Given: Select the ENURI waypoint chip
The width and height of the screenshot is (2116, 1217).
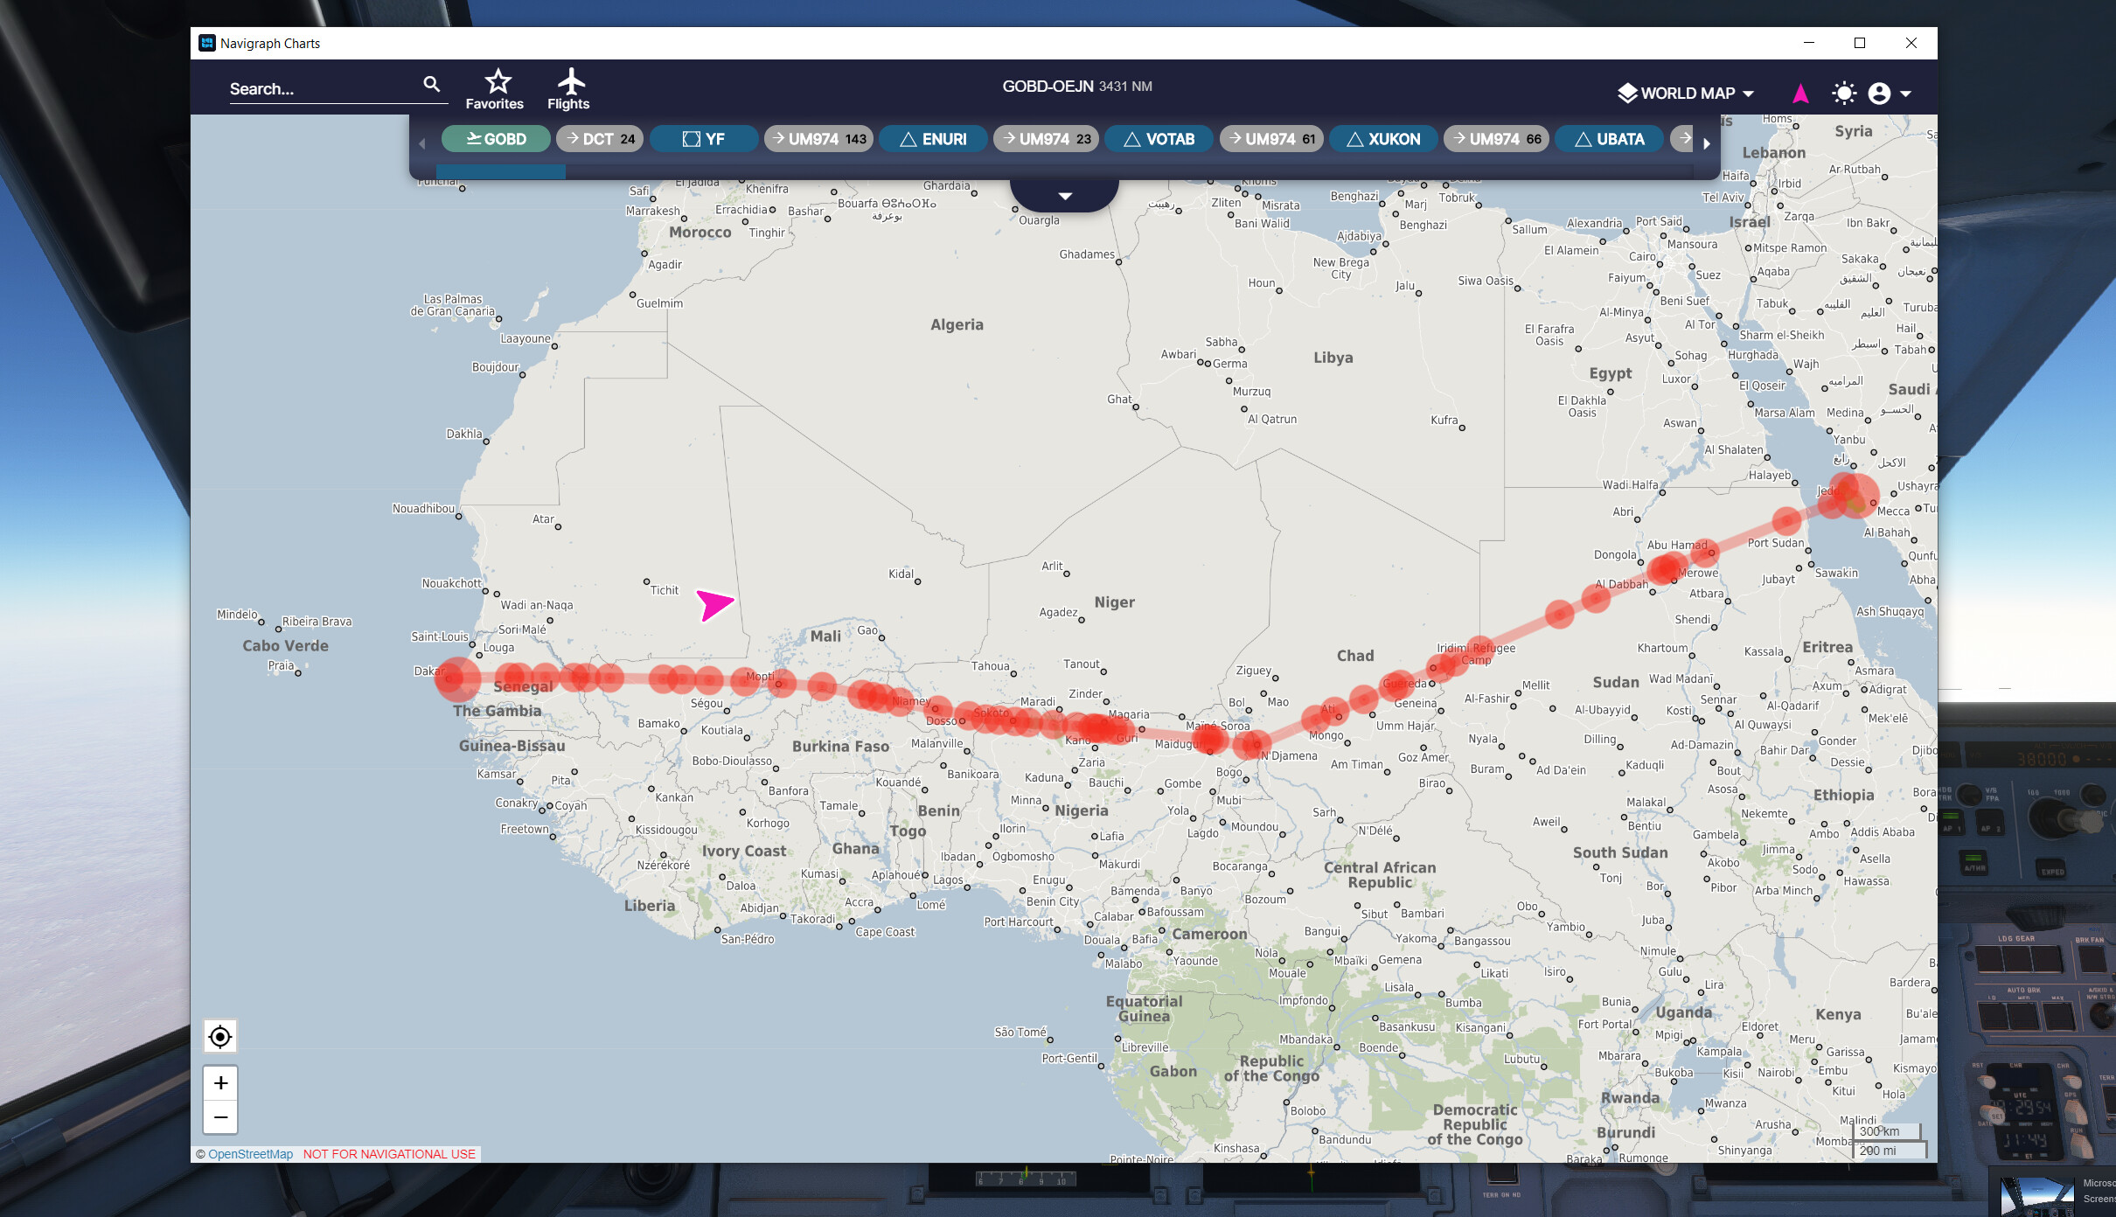Looking at the screenshot, I should (x=933, y=139).
